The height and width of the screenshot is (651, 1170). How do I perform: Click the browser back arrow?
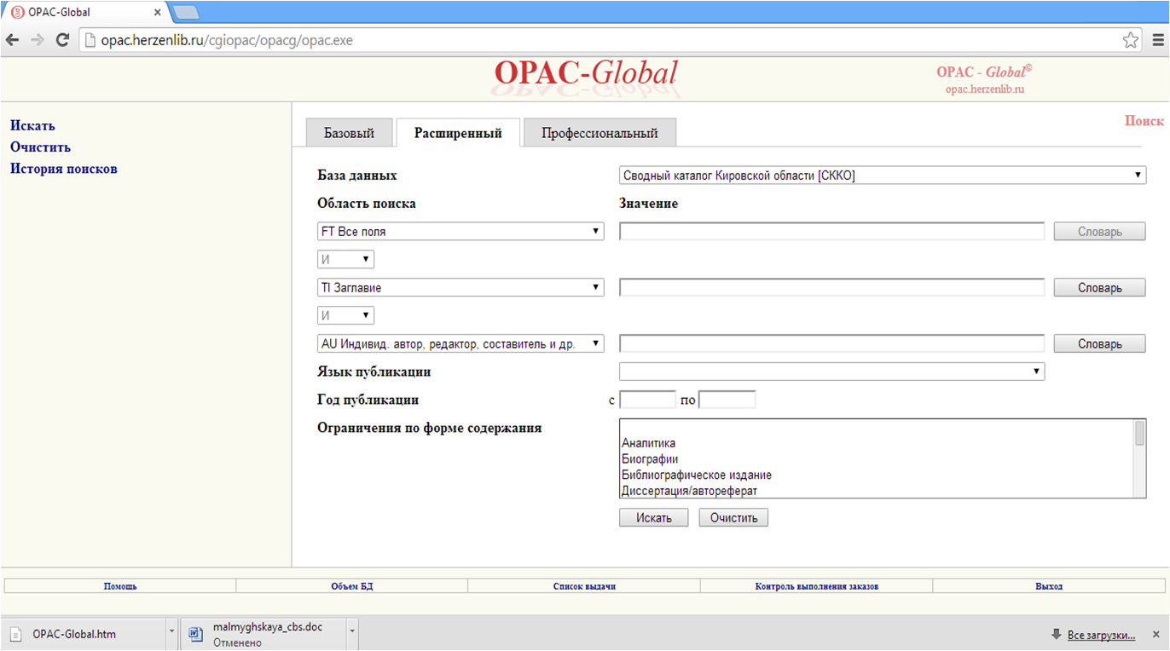[x=13, y=40]
